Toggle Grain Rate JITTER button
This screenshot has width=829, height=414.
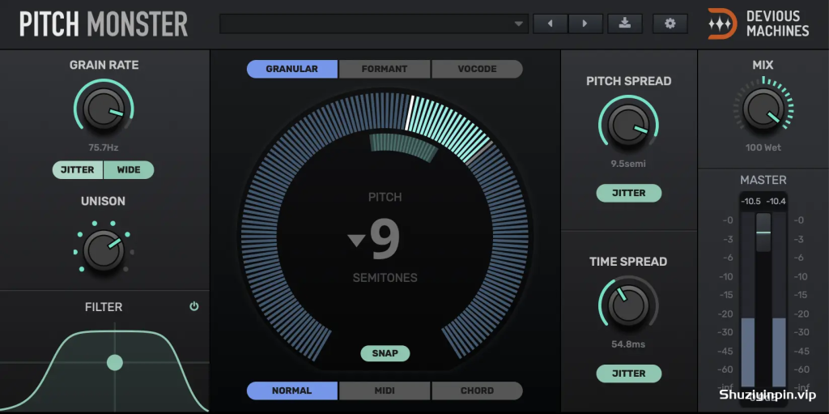[78, 170]
